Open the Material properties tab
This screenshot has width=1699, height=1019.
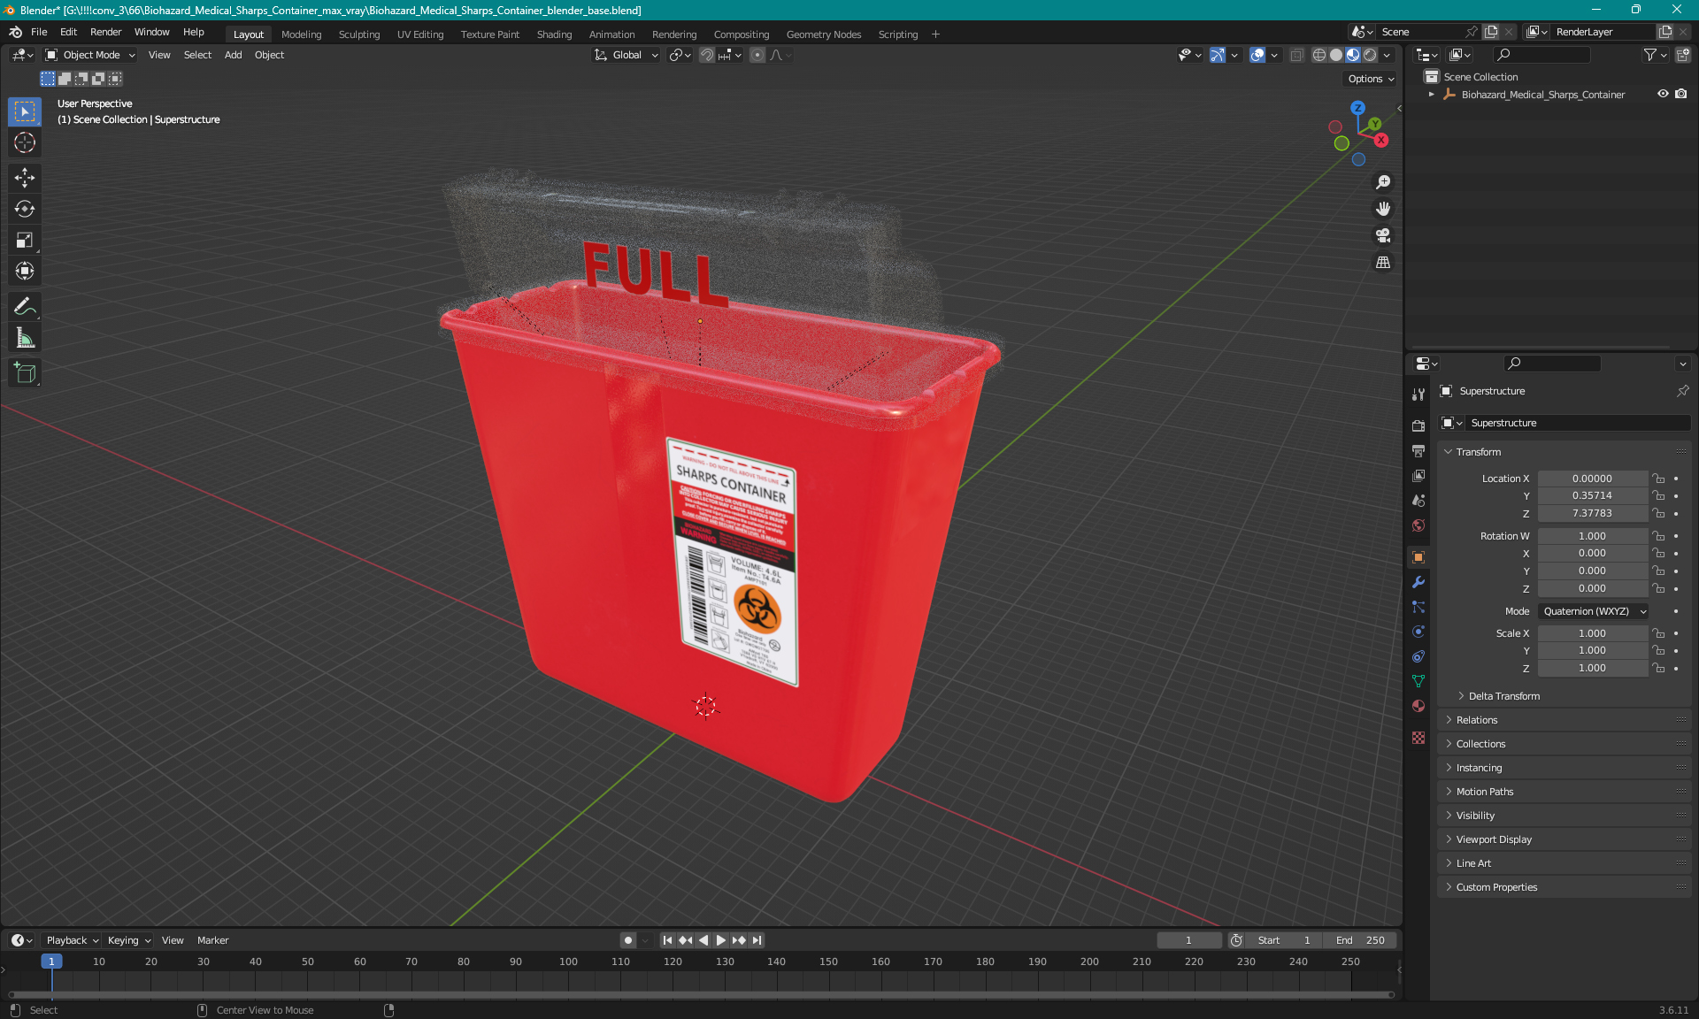(x=1418, y=706)
